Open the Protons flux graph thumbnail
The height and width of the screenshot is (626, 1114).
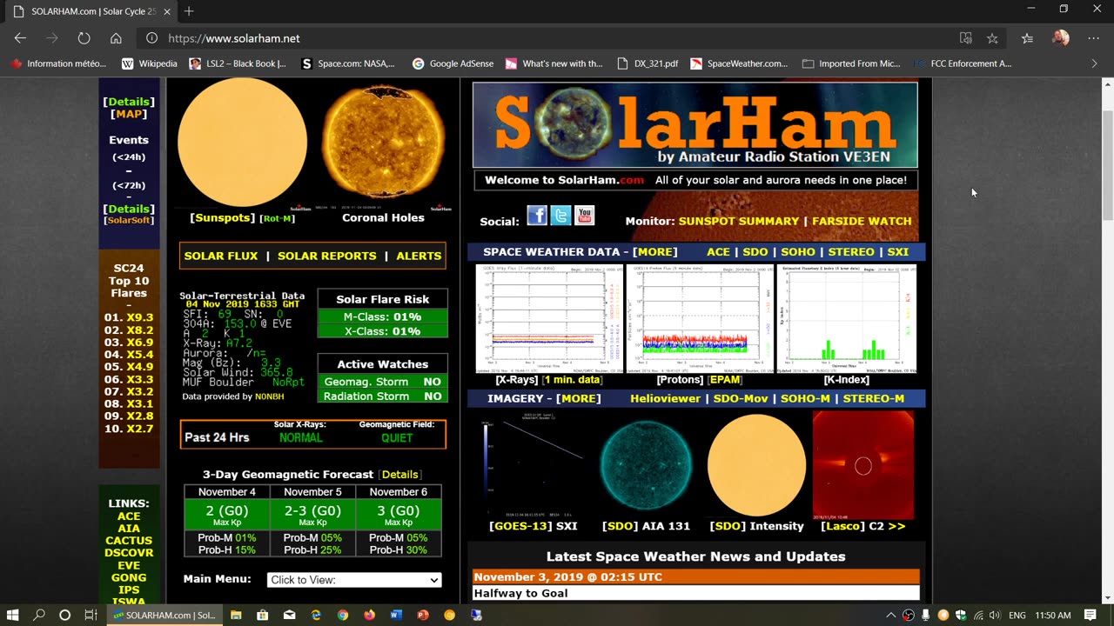pyautogui.click(x=699, y=319)
